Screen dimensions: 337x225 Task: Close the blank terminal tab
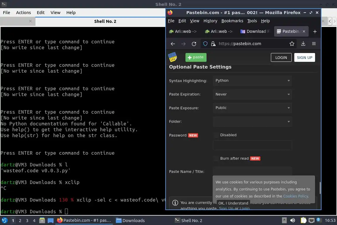click(30, 21)
